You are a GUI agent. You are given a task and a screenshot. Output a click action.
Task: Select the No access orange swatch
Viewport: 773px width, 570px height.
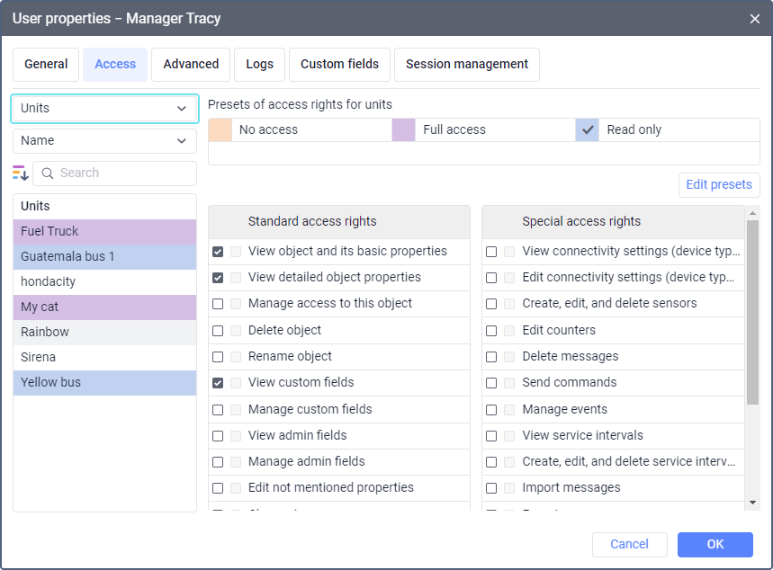[220, 129]
